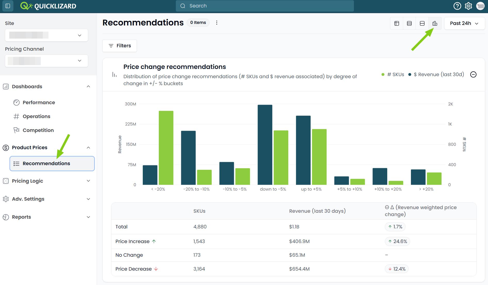Toggle the sidebar collapse icon
Image resolution: width=488 pixels, height=285 pixels.
(x=8, y=6)
